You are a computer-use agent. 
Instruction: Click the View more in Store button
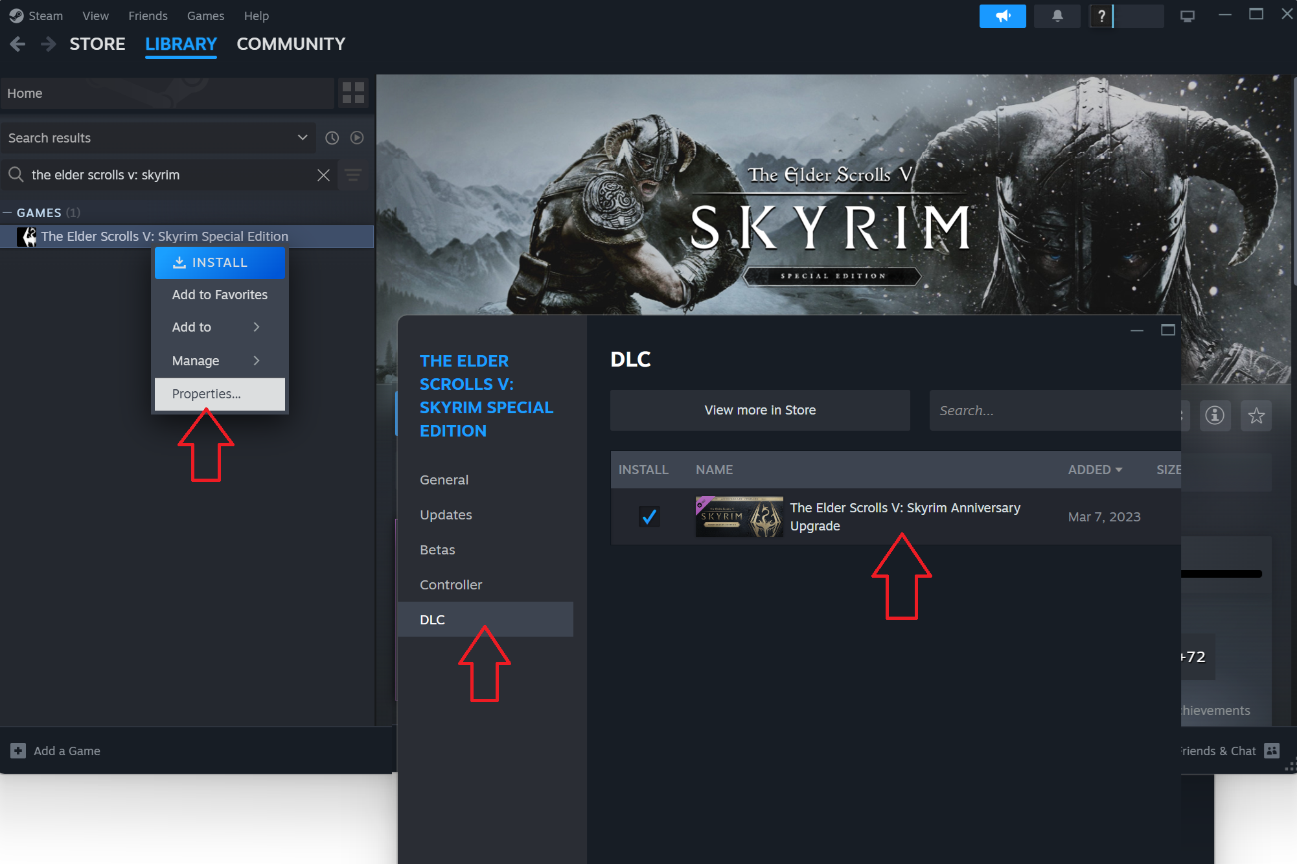760,410
